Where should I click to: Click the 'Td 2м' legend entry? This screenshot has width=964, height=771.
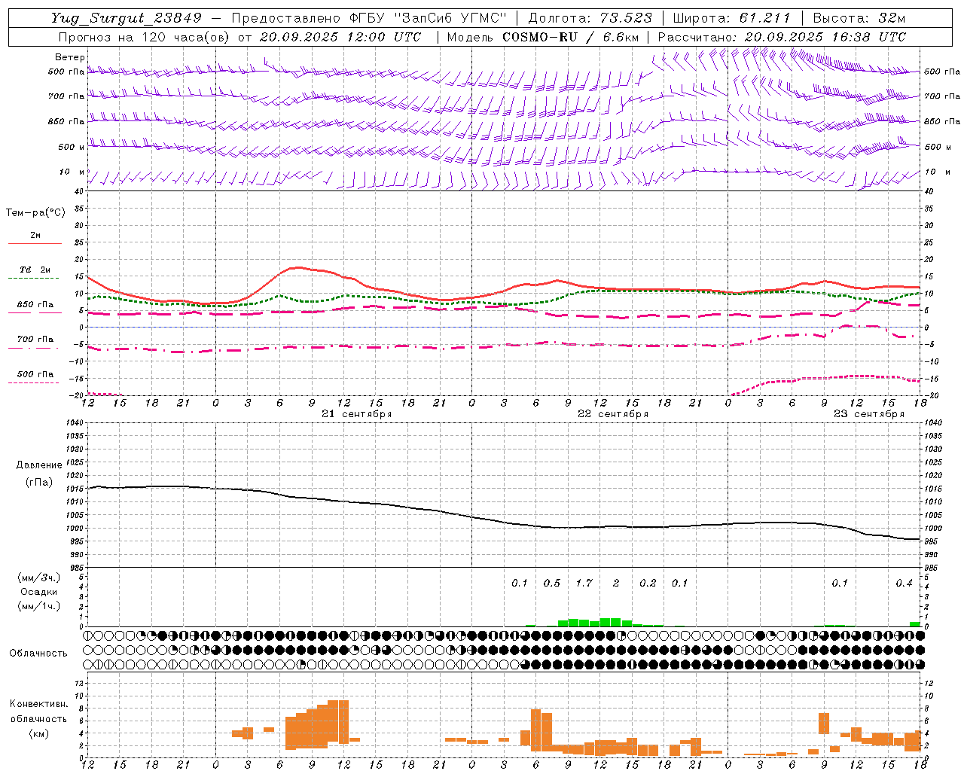click(35, 270)
